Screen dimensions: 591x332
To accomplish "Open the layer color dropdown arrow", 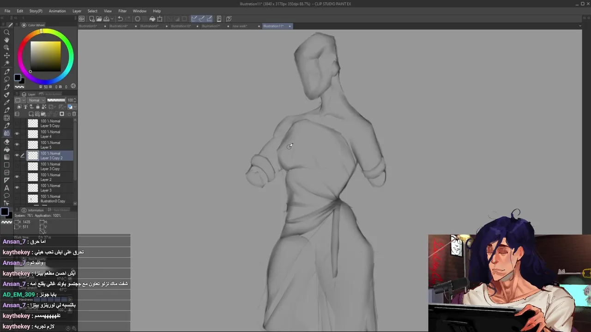I will (75, 107).
